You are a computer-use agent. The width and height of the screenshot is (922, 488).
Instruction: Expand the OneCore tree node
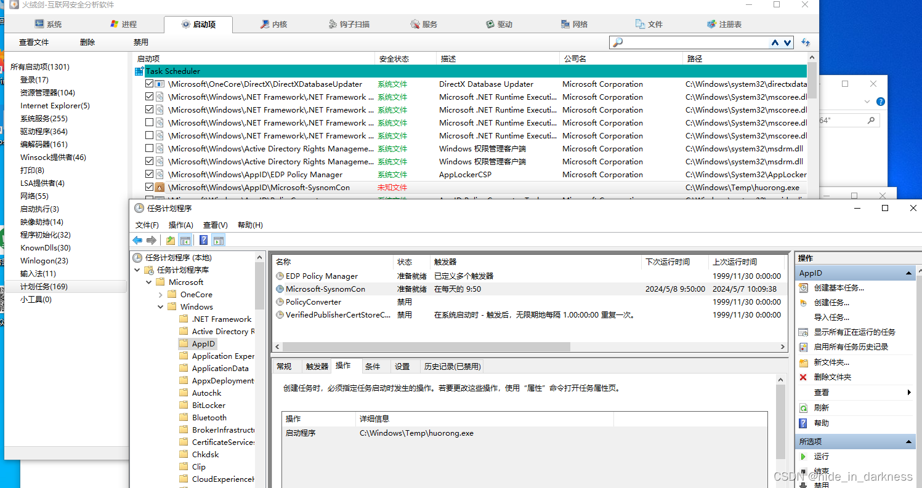pos(160,295)
